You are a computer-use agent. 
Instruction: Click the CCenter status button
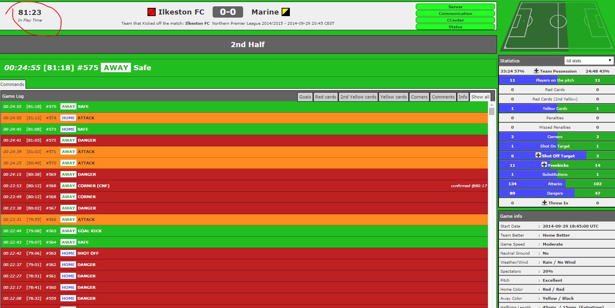pos(455,20)
